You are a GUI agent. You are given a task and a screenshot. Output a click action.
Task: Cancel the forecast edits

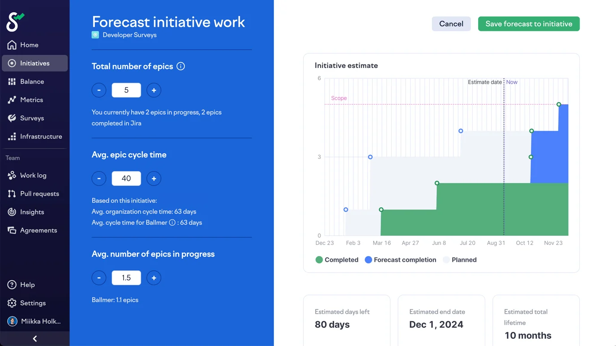[x=451, y=24]
